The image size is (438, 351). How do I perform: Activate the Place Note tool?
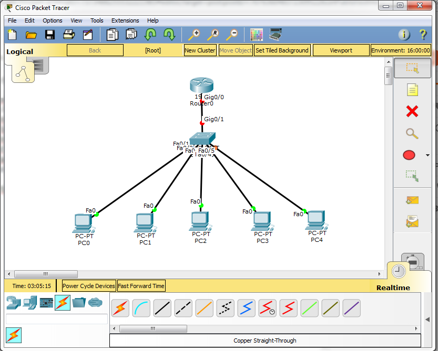click(413, 90)
